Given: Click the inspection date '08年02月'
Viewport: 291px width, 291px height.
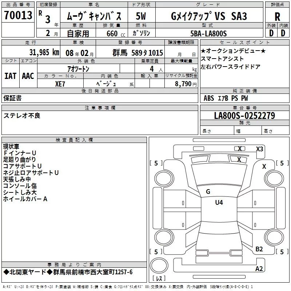Looking at the screenshot, I should [x=80, y=53].
